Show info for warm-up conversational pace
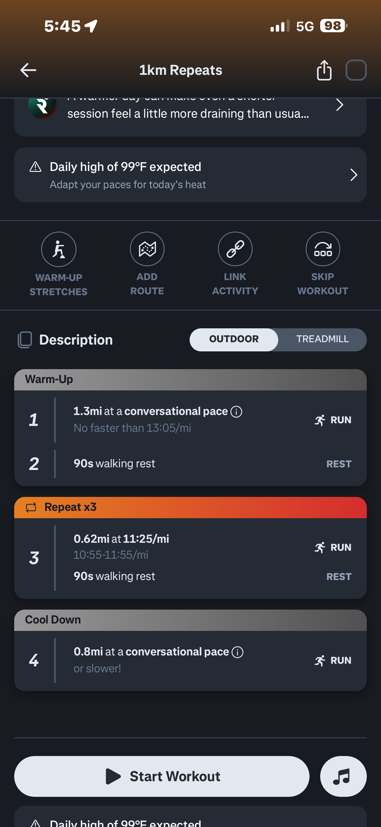 click(x=236, y=411)
